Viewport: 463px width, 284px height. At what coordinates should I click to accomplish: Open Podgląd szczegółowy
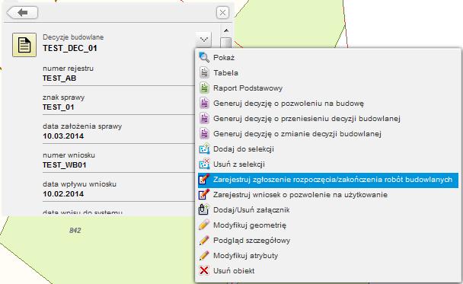(251, 241)
